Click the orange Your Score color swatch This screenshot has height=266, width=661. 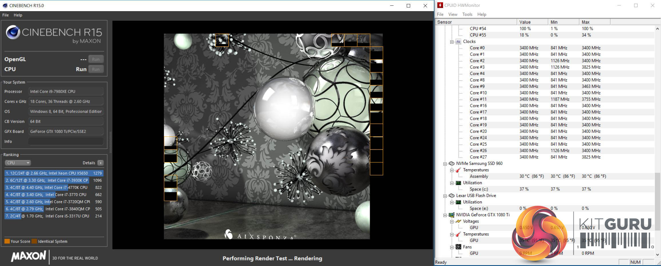tap(7, 241)
